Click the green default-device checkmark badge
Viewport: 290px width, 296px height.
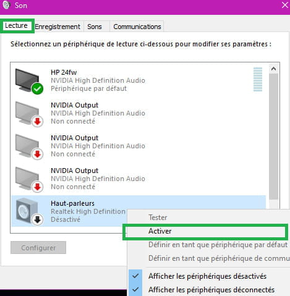(x=37, y=89)
